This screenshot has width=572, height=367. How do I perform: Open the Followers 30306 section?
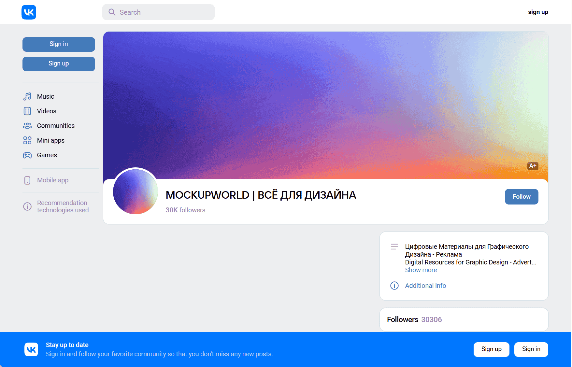414,319
